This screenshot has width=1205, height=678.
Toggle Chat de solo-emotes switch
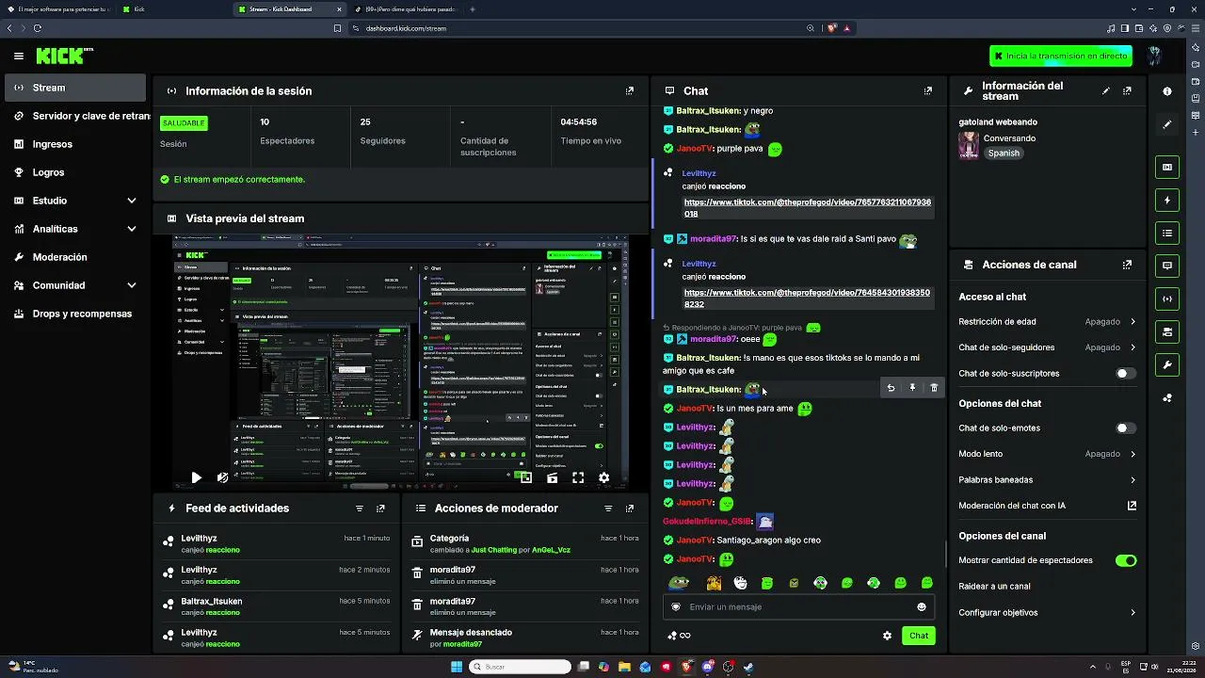(x=1125, y=428)
